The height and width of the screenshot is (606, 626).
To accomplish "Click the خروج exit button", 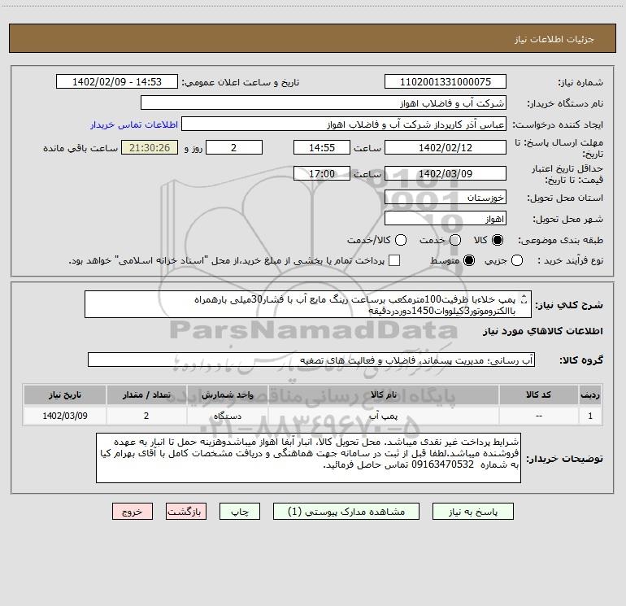I will point(133,512).
